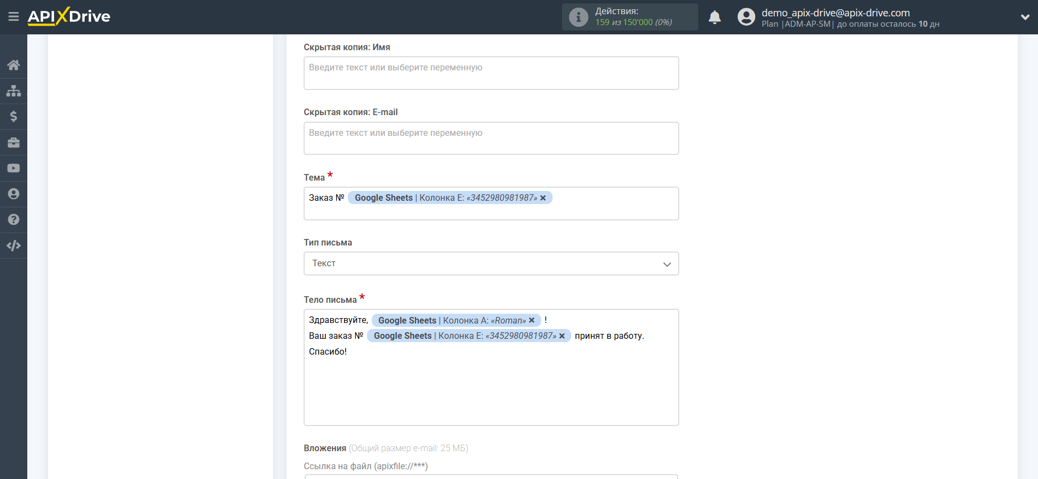Click the text 'принят в работу.'
1038x479 pixels.
click(609, 336)
